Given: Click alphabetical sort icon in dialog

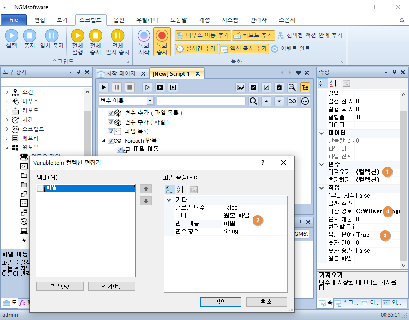Looking at the screenshot, I should click(180, 189).
